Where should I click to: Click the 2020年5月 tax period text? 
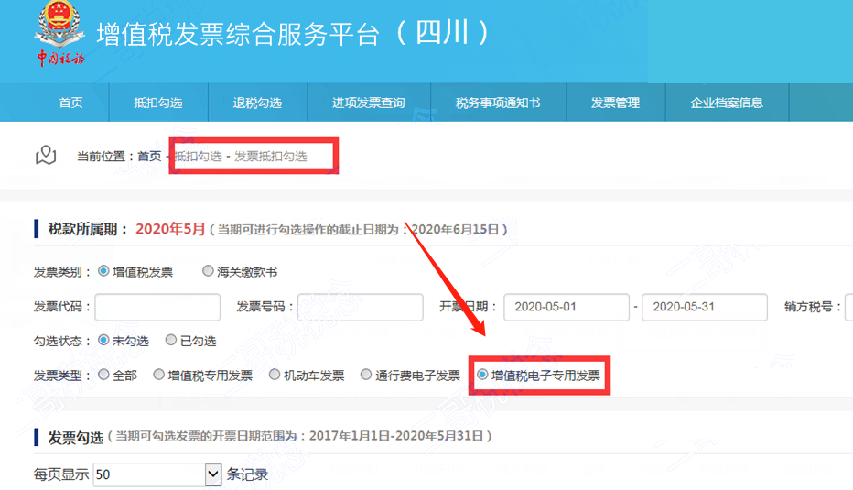[x=170, y=229]
